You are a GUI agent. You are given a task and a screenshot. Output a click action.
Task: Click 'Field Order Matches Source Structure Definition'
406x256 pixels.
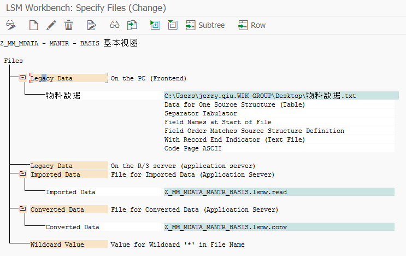[x=254, y=131]
